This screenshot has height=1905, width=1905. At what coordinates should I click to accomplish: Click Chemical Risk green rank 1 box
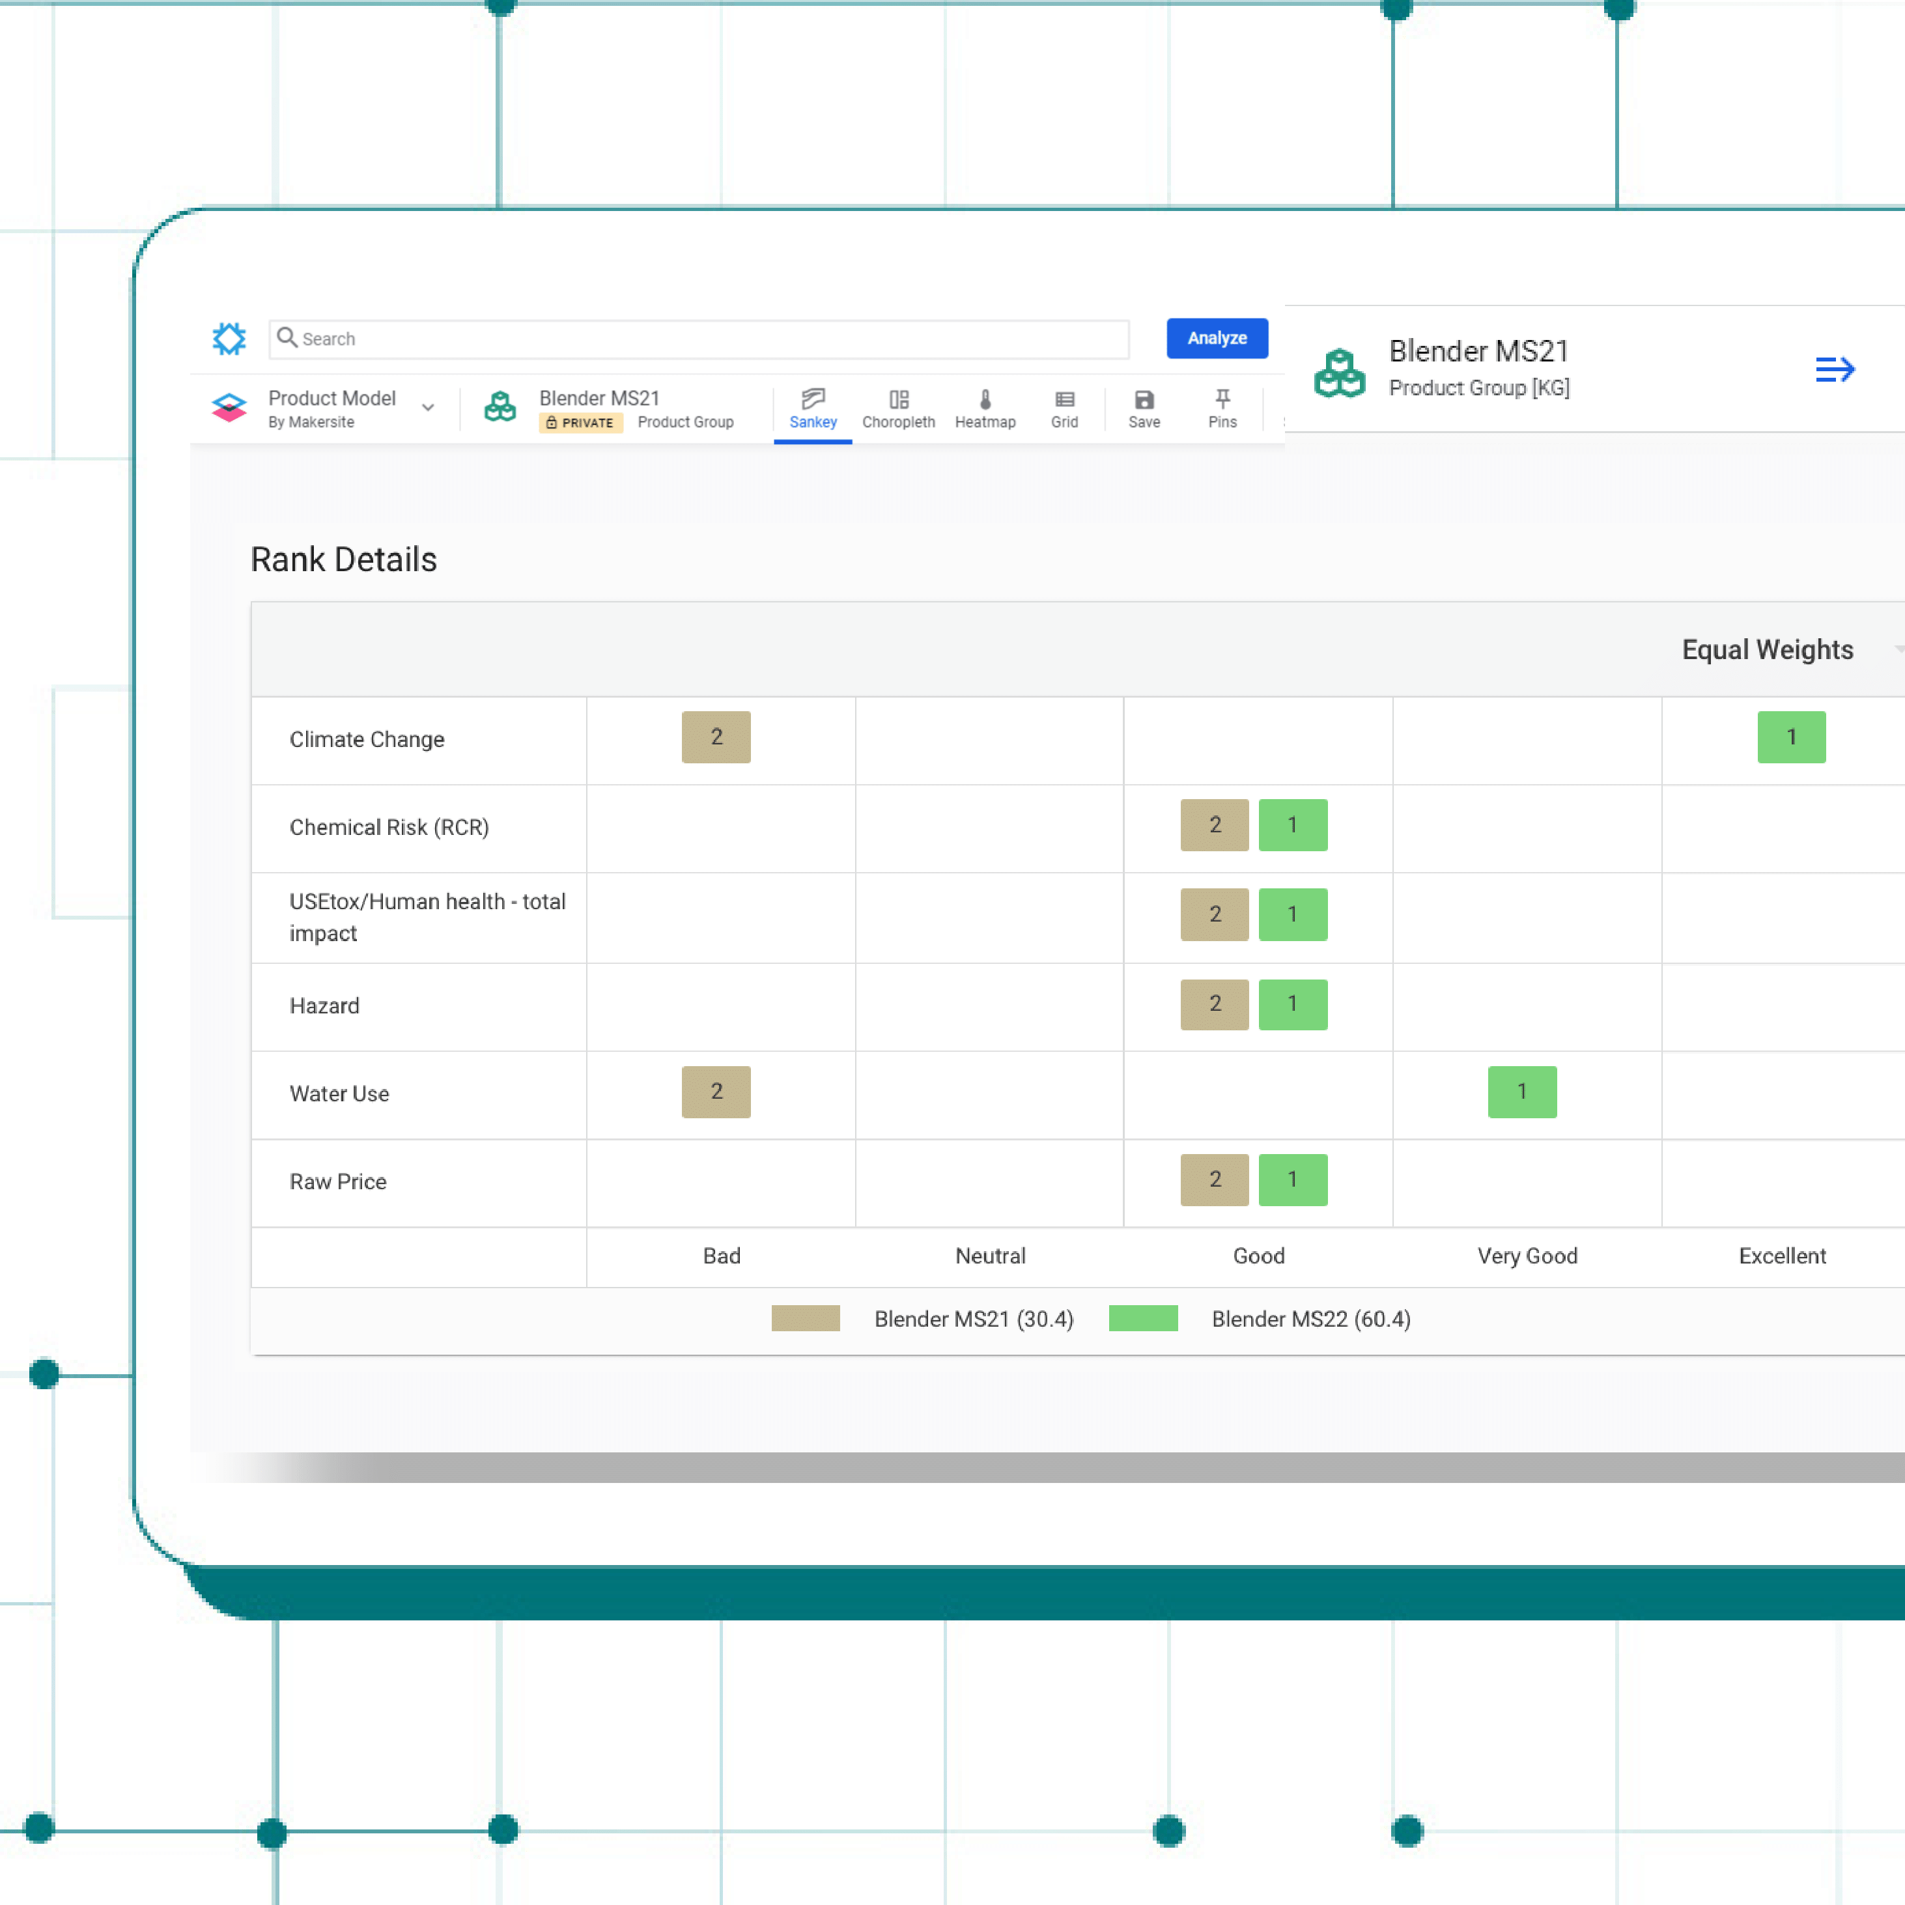pyautogui.click(x=1293, y=825)
